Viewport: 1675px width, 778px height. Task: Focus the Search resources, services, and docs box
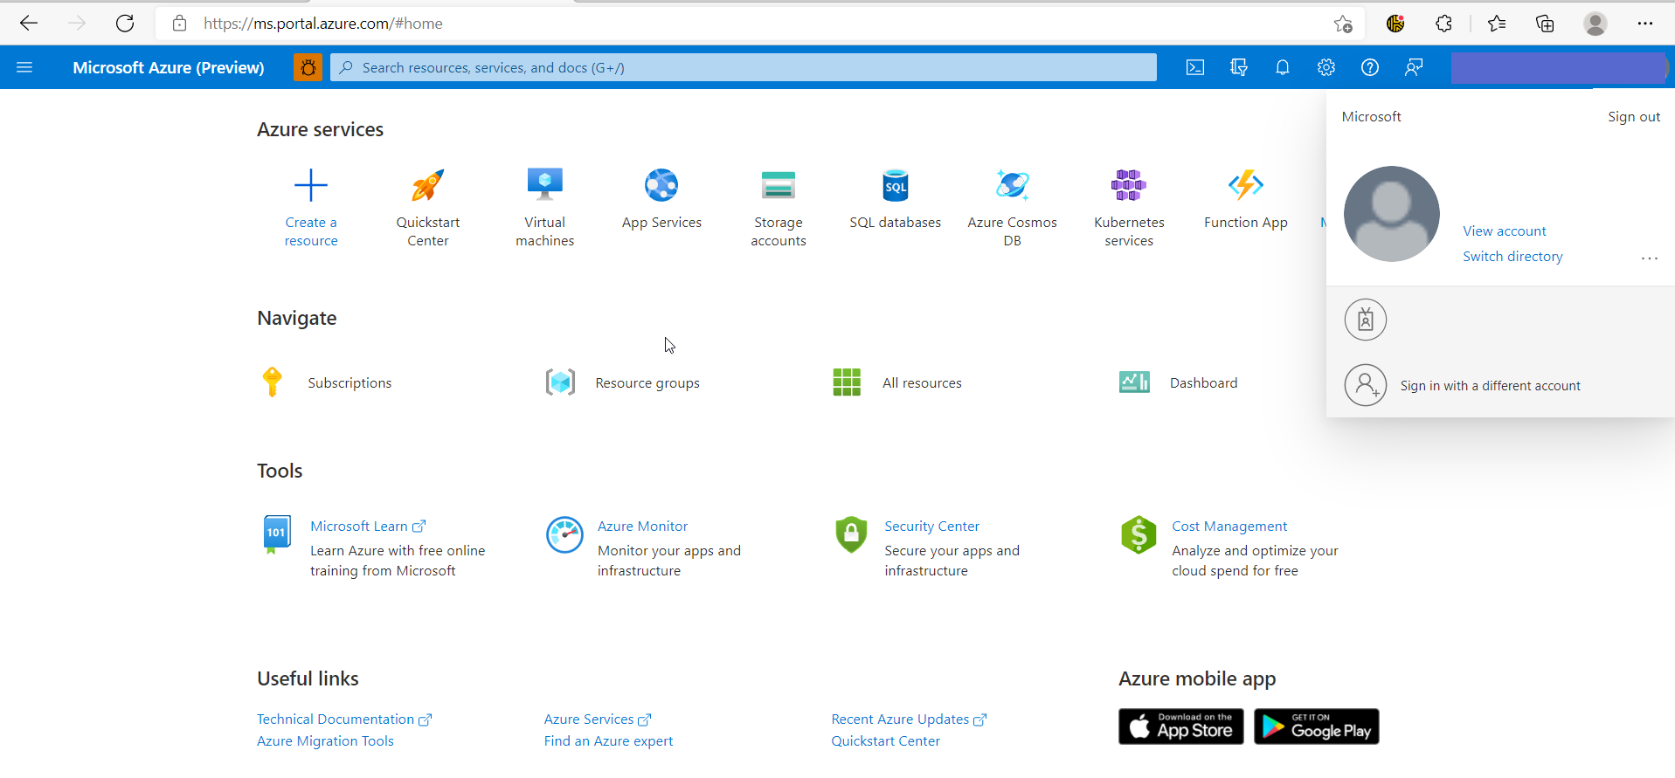click(x=744, y=67)
